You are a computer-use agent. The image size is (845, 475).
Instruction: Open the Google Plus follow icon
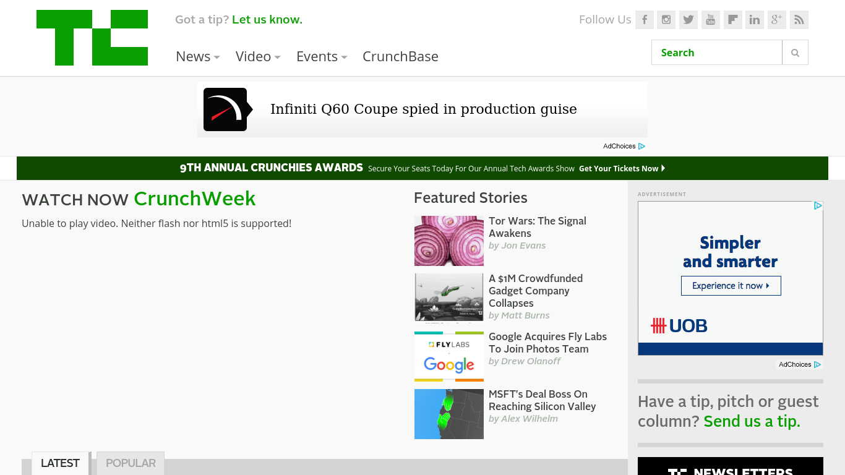(777, 20)
